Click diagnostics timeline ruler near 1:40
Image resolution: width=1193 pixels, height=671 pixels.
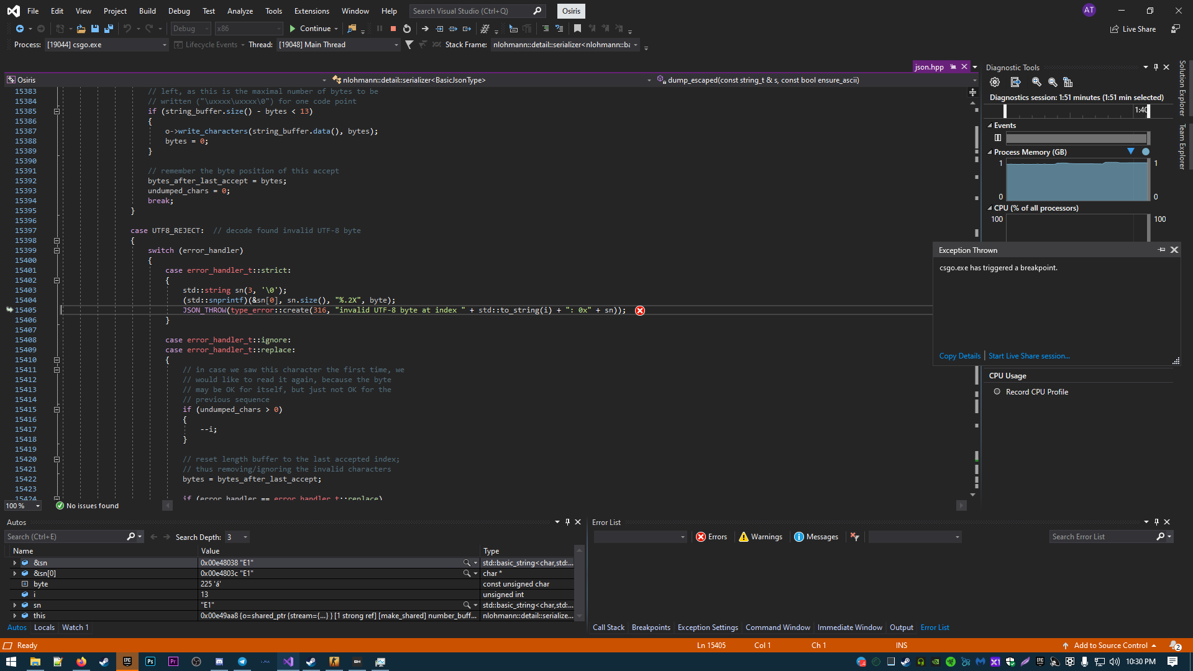point(1140,111)
